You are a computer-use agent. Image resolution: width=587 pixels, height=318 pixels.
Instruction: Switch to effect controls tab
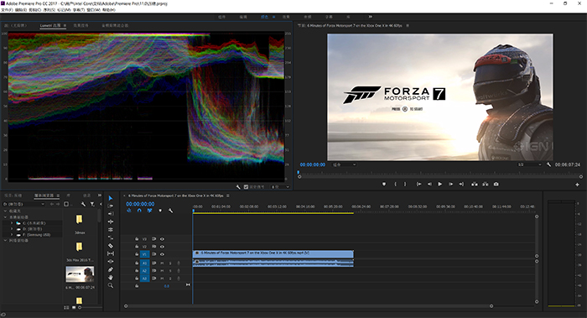click(x=81, y=25)
